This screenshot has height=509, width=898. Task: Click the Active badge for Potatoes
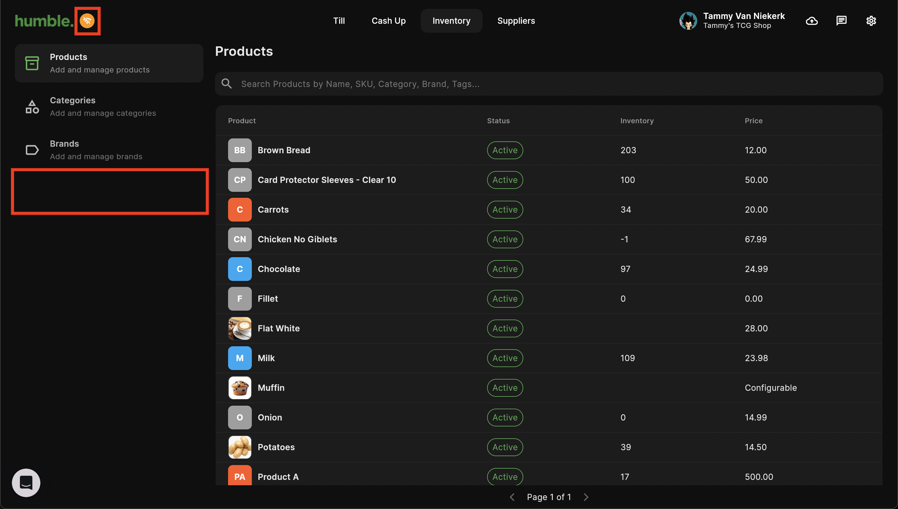pyautogui.click(x=505, y=447)
